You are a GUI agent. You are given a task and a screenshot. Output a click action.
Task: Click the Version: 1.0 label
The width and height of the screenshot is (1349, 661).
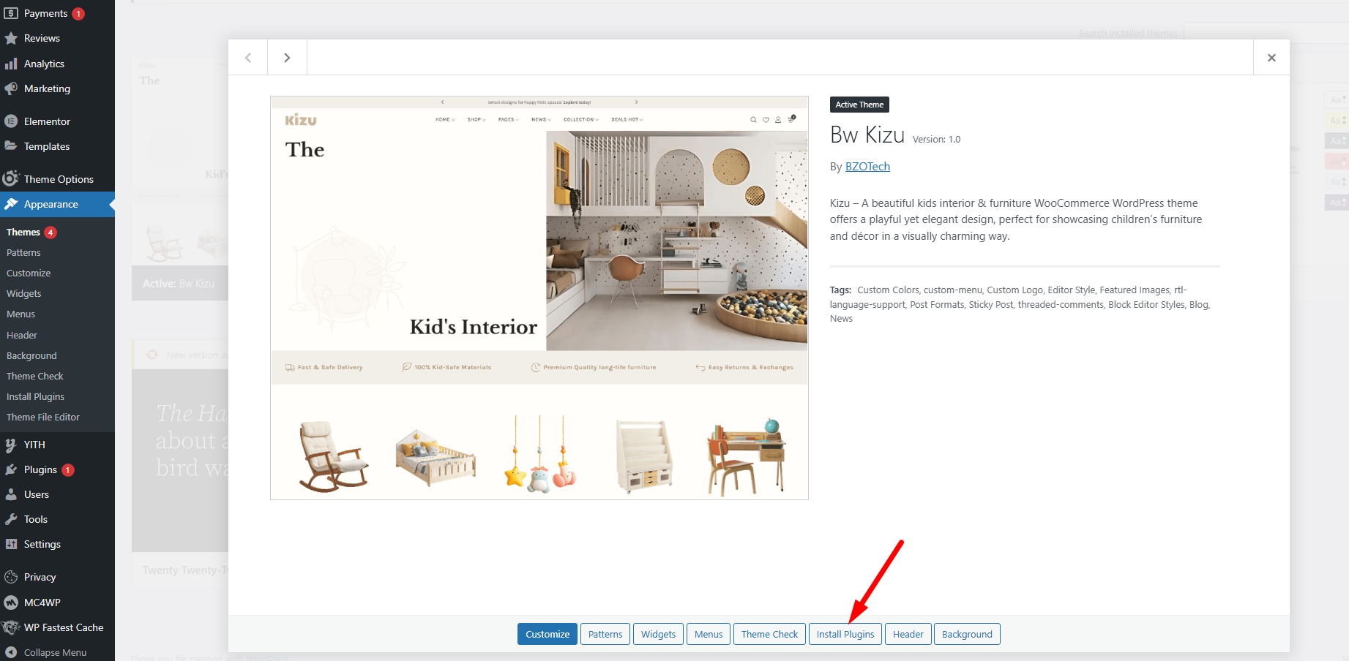point(936,139)
